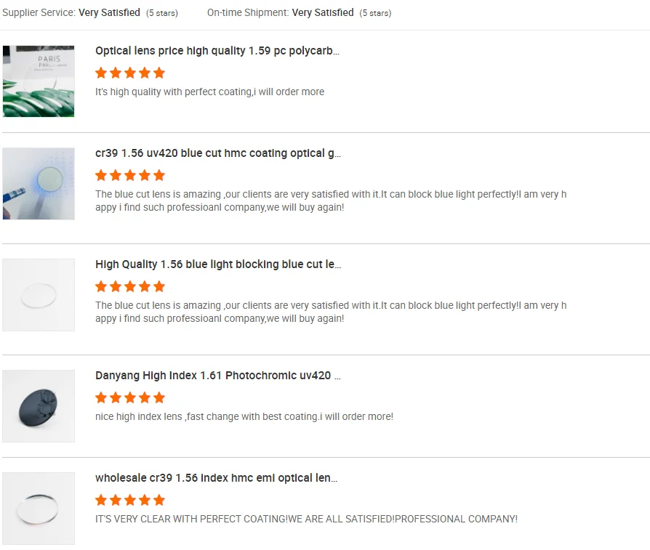This screenshot has height=550, width=650.
Task: Click star rating of polycarbonate lens review
Action: pos(130,73)
